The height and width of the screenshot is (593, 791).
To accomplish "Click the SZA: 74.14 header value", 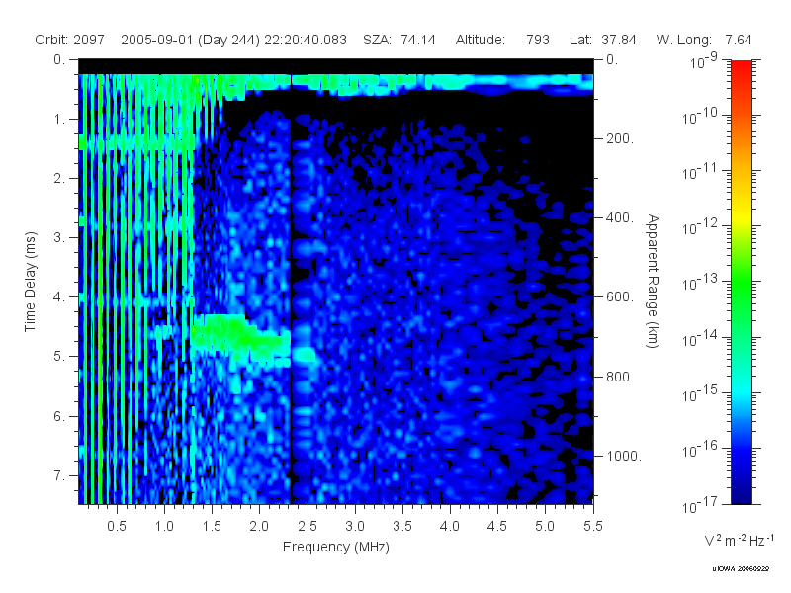I will click(x=399, y=40).
